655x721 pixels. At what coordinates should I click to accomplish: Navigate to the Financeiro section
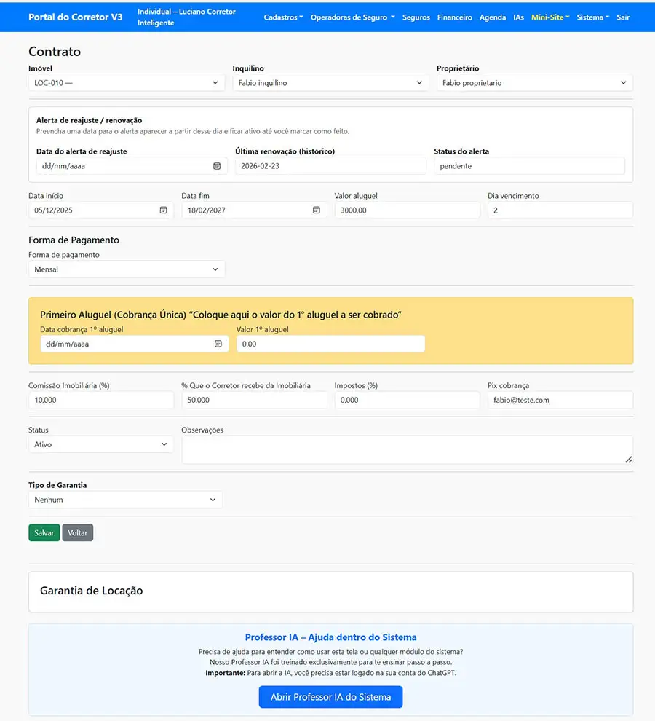pyautogui.click(x=455, y=17)
